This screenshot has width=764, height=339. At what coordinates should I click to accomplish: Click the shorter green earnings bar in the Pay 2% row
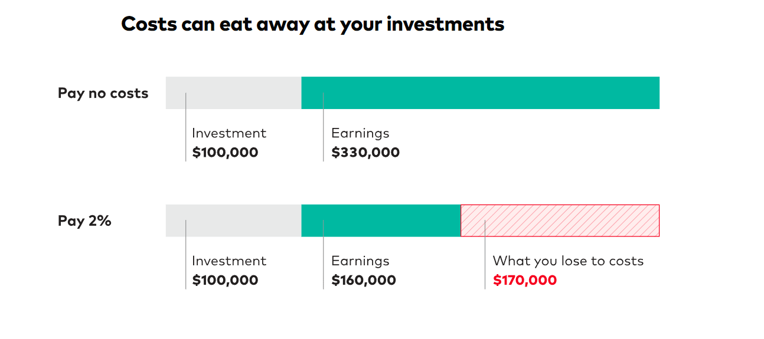(x=381, y=220)
